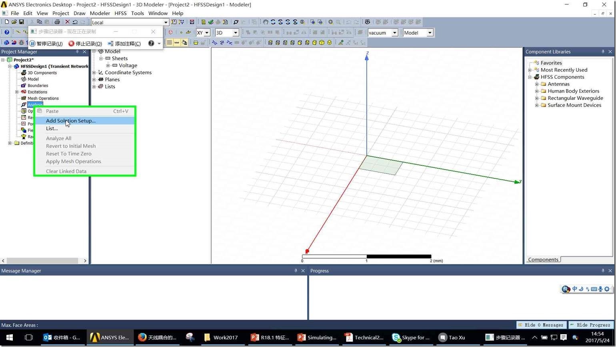Screen dimensions: 616x347
Task: Click the Mesh Operations tree icon
Action: coord(24,98)
